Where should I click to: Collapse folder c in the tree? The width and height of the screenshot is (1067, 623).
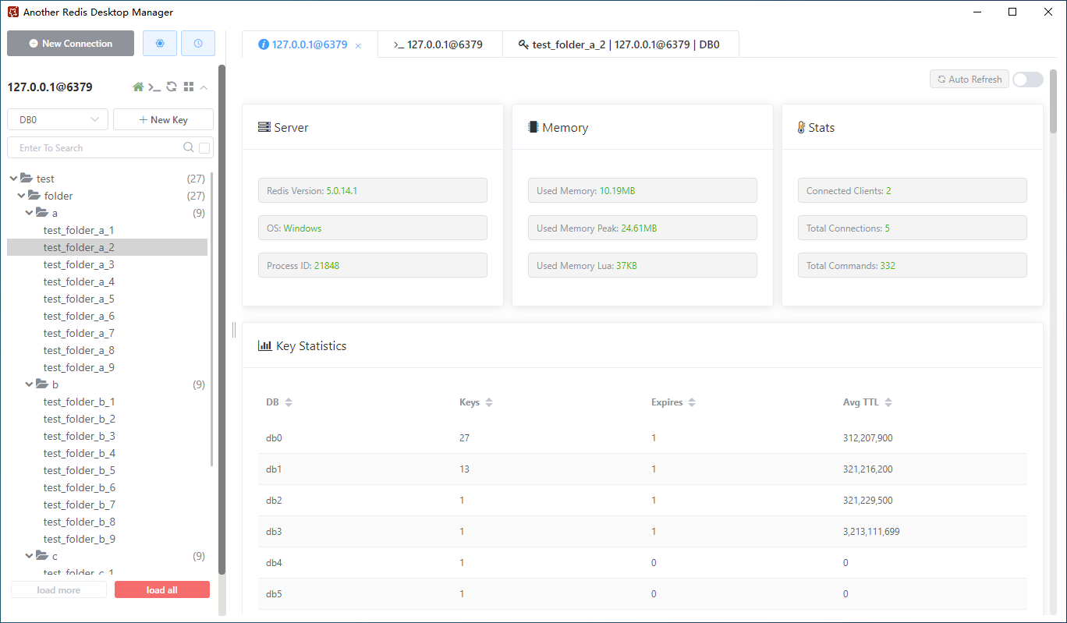click(x=29, y=556)
